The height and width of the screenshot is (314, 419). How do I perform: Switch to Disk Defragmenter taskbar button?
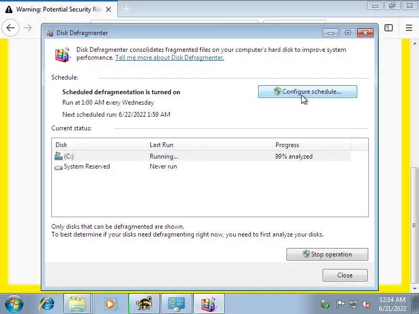[x=209, y=304]
